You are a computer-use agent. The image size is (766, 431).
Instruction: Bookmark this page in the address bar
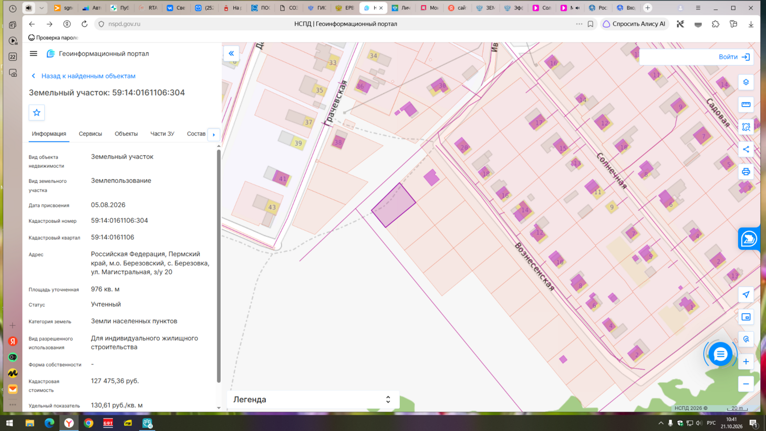(x=591, y=24)
